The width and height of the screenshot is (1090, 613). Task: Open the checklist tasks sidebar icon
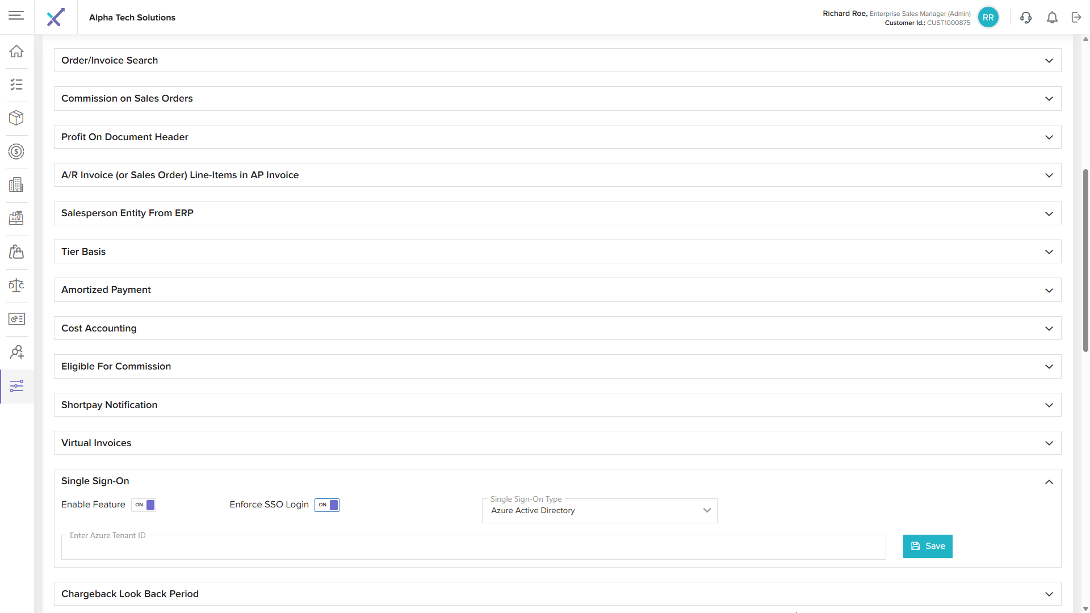coord(16,85)
